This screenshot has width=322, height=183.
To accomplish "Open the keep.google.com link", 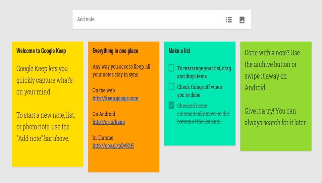I will click(x=115, y=99).
